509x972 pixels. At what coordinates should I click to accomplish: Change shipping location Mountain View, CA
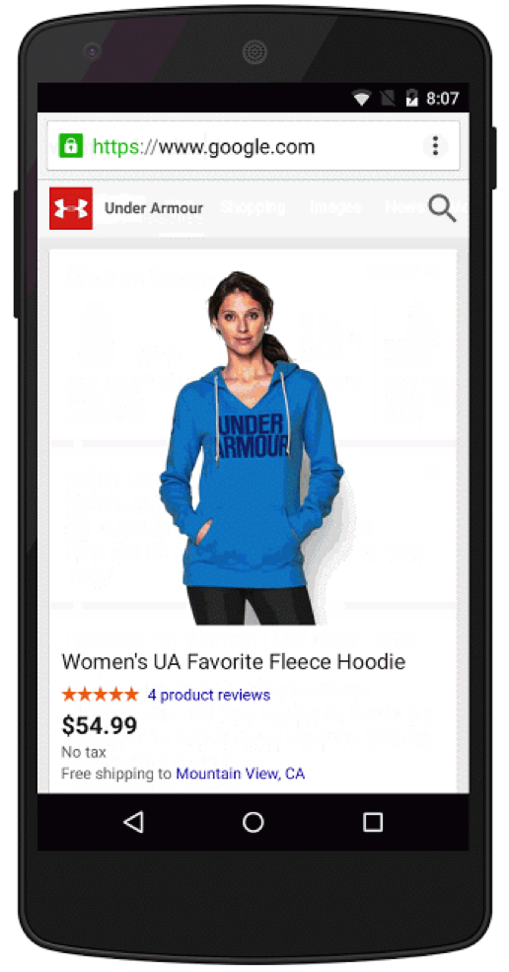tap(241, 774)
